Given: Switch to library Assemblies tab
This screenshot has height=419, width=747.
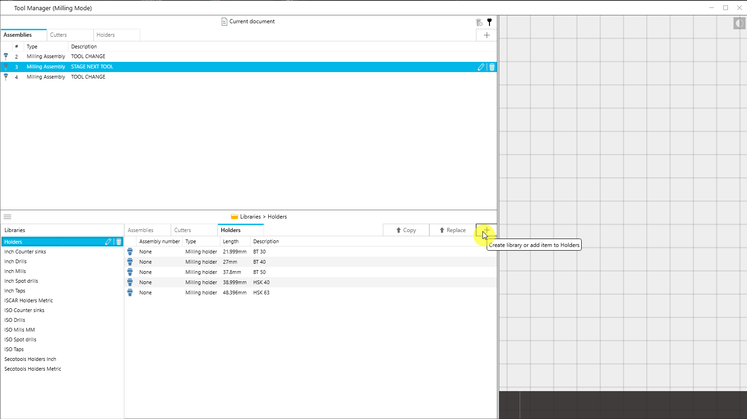Looking at the screenshot, I should 141,230.
